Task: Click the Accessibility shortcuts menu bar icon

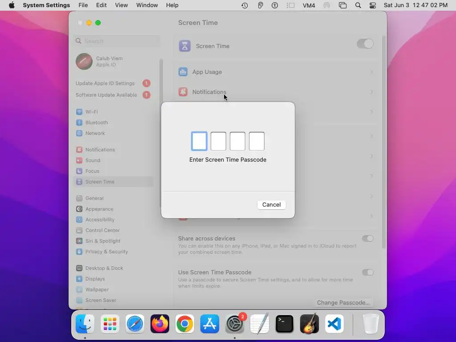Action: point(275,5)
